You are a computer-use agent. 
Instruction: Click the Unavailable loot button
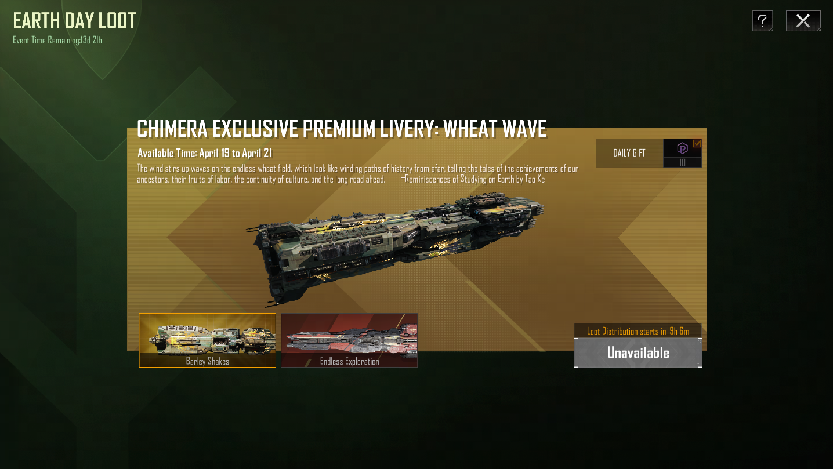coord(638,352)
